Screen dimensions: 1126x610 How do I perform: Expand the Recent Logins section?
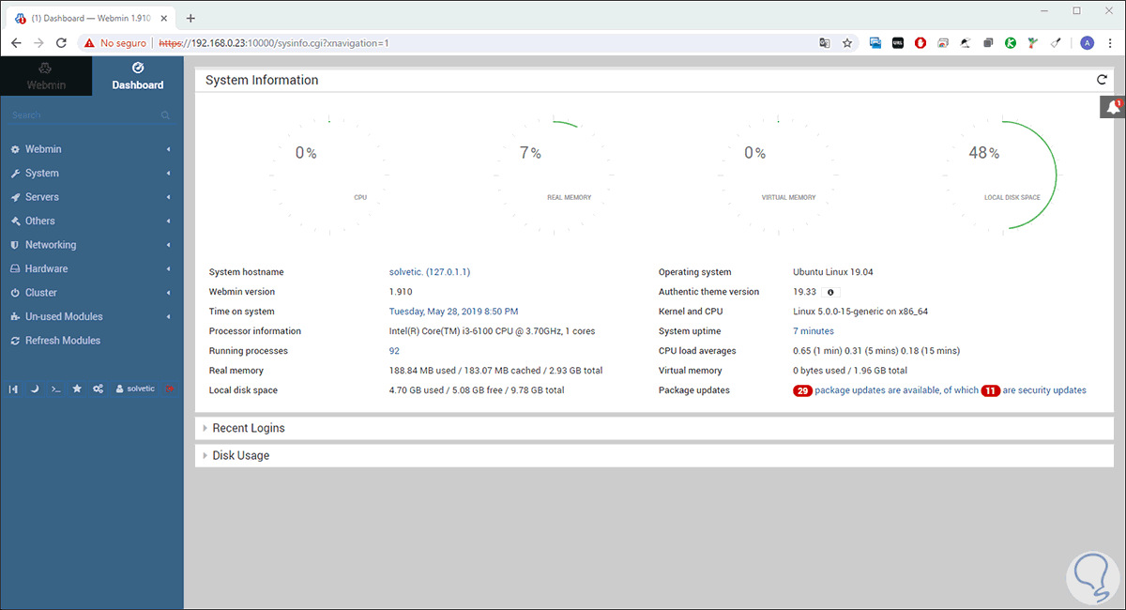(x=654, y=428)
